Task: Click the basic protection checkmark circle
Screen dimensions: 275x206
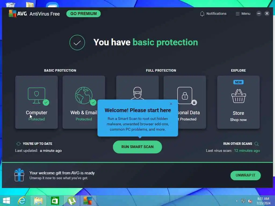Action: [x=77, y=43]
